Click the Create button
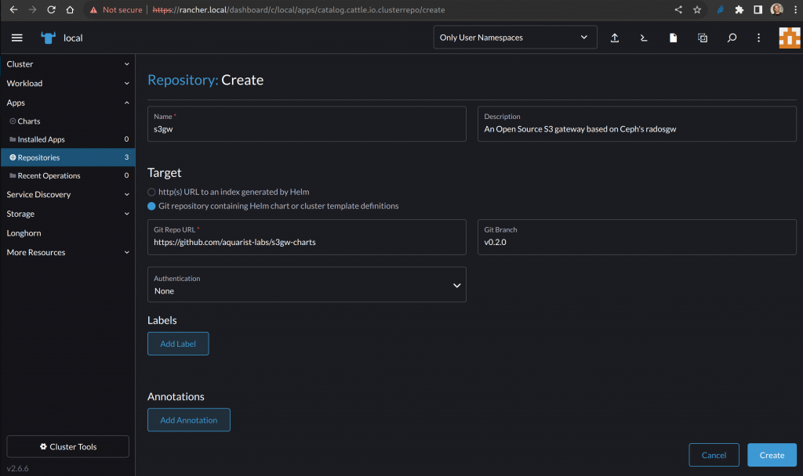 point(772,455)
